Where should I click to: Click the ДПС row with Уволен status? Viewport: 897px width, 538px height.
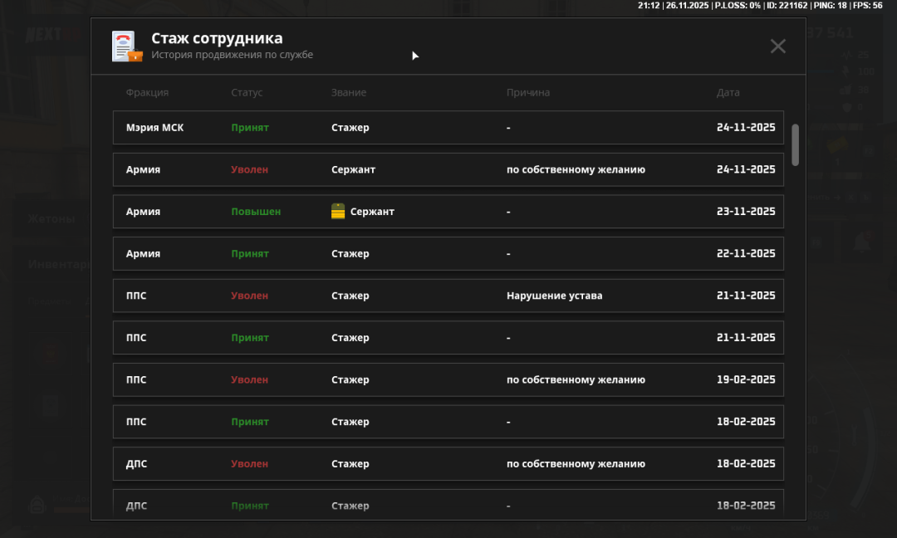pyautogui.click(x=448, y=464)
